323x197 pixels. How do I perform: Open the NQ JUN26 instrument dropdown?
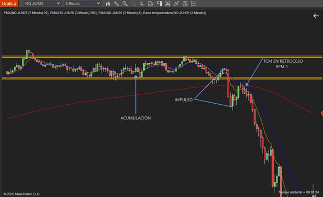(42, 3)
